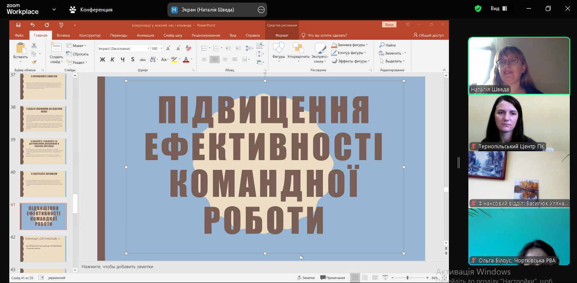Switch to the Анимация tab

[145, 35]
